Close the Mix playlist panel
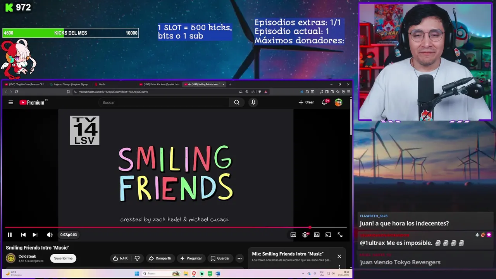Image resolution: width=496 pixels, height=279 pixels. pyautogui.click(x=339, y=256)
